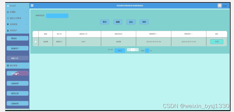Open 维修记录 in the sidebar
This screenshot has width=234, height=112.
[x=18, y=93]
